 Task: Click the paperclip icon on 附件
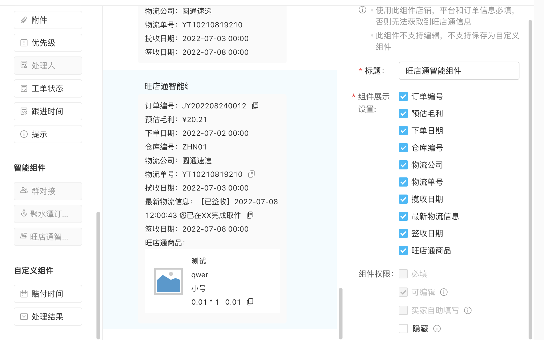coord(24,20)
